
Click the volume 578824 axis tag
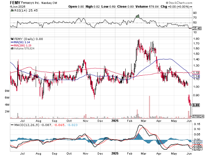(198, 116)
